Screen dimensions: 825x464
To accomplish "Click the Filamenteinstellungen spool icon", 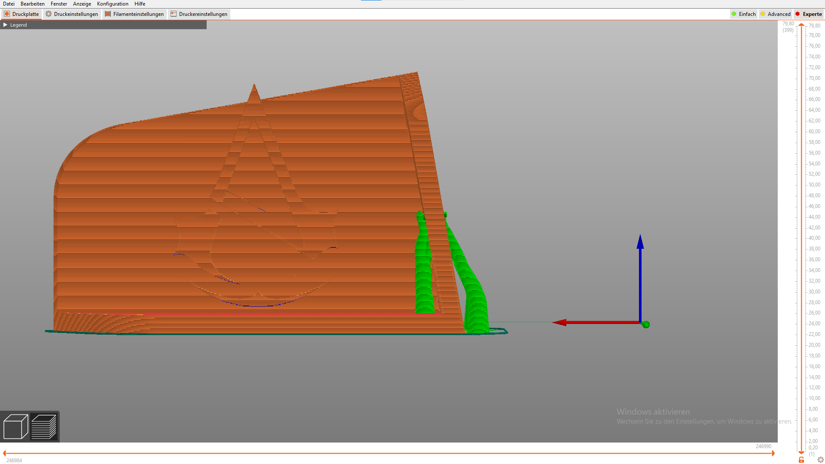I will 108,14.
